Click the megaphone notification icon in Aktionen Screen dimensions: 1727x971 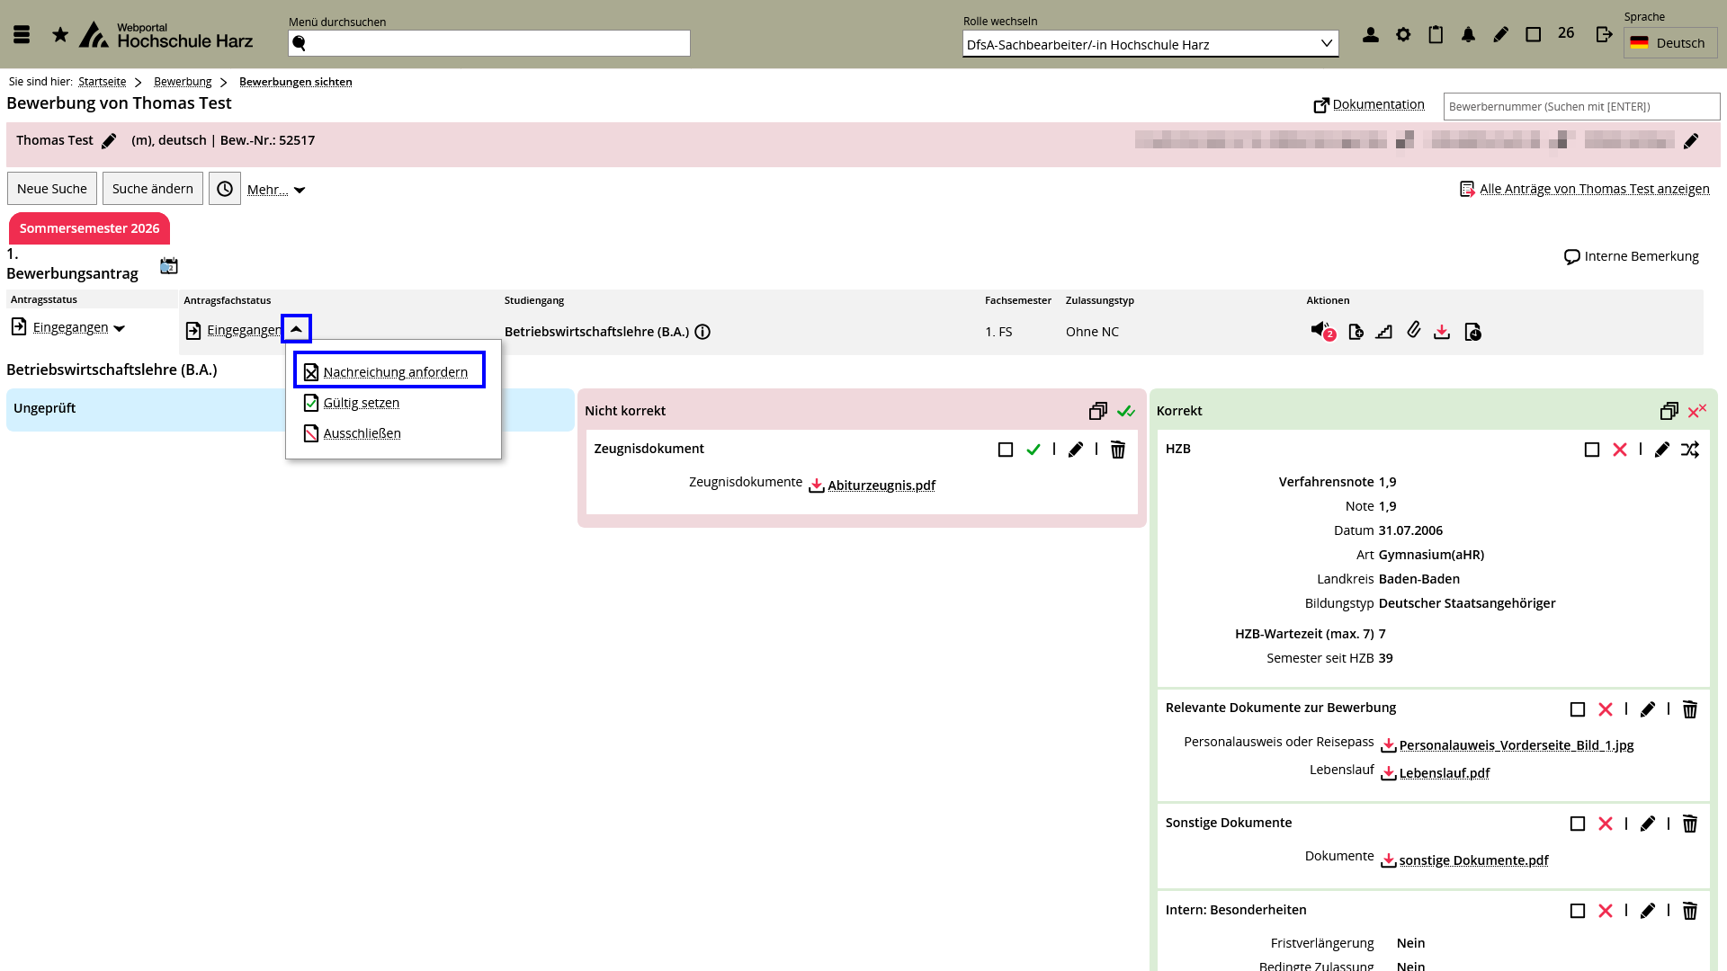point(1319,330)
